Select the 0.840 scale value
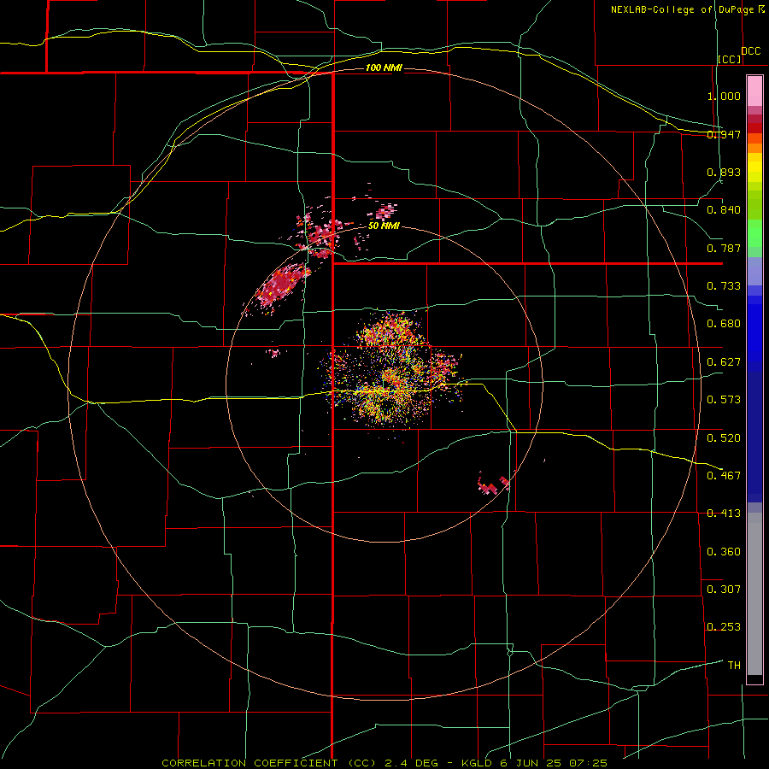The image size is (769, 769). click(x=724, y=210)
